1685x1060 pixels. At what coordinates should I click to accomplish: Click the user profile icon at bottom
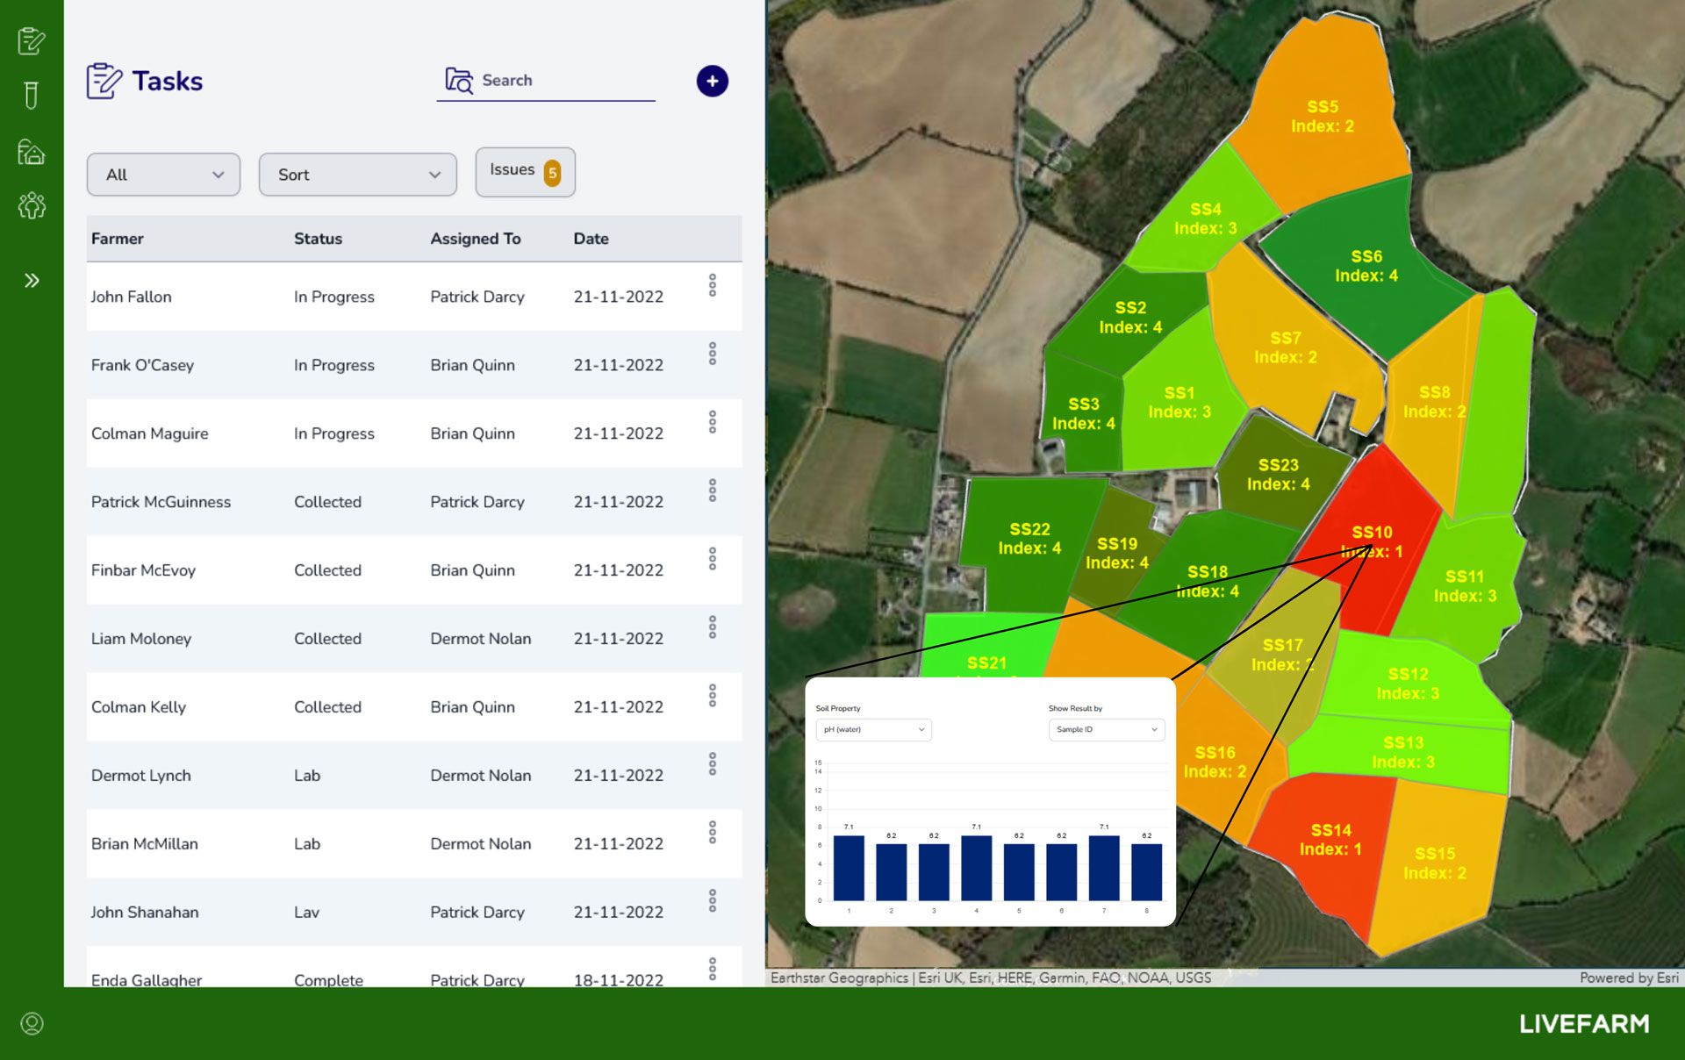point(32,1023)
